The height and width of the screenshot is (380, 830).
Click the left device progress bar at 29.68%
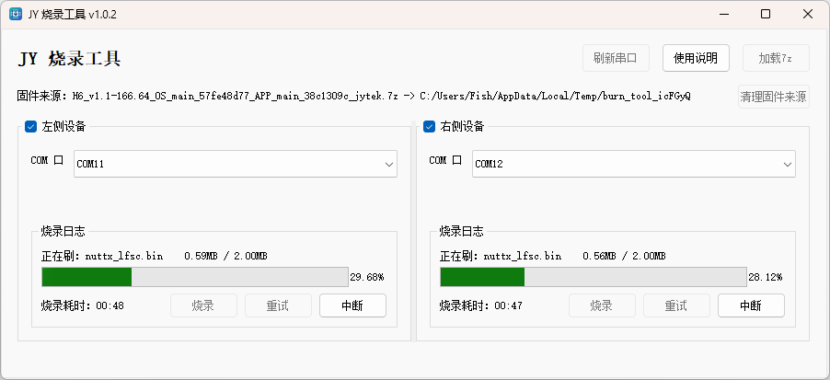(195, 277)
